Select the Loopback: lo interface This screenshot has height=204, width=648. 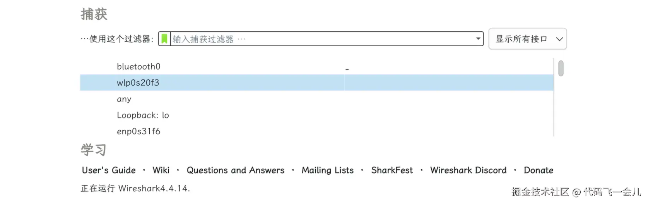point(143,115)
